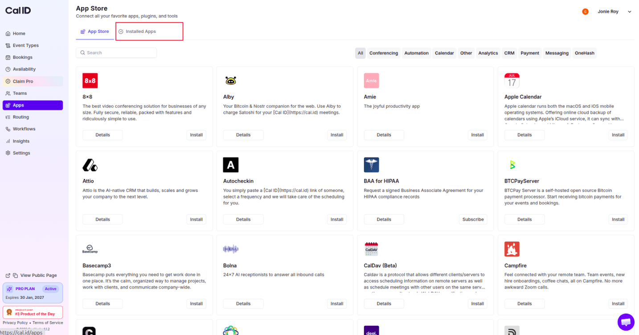Image resolution: width=639 pixels, height=335 pixels.
Task: Click the Product Hunt medal badge icon
Action: [x=9, y=312]
